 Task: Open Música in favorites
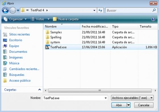click(x=14, y=63)
